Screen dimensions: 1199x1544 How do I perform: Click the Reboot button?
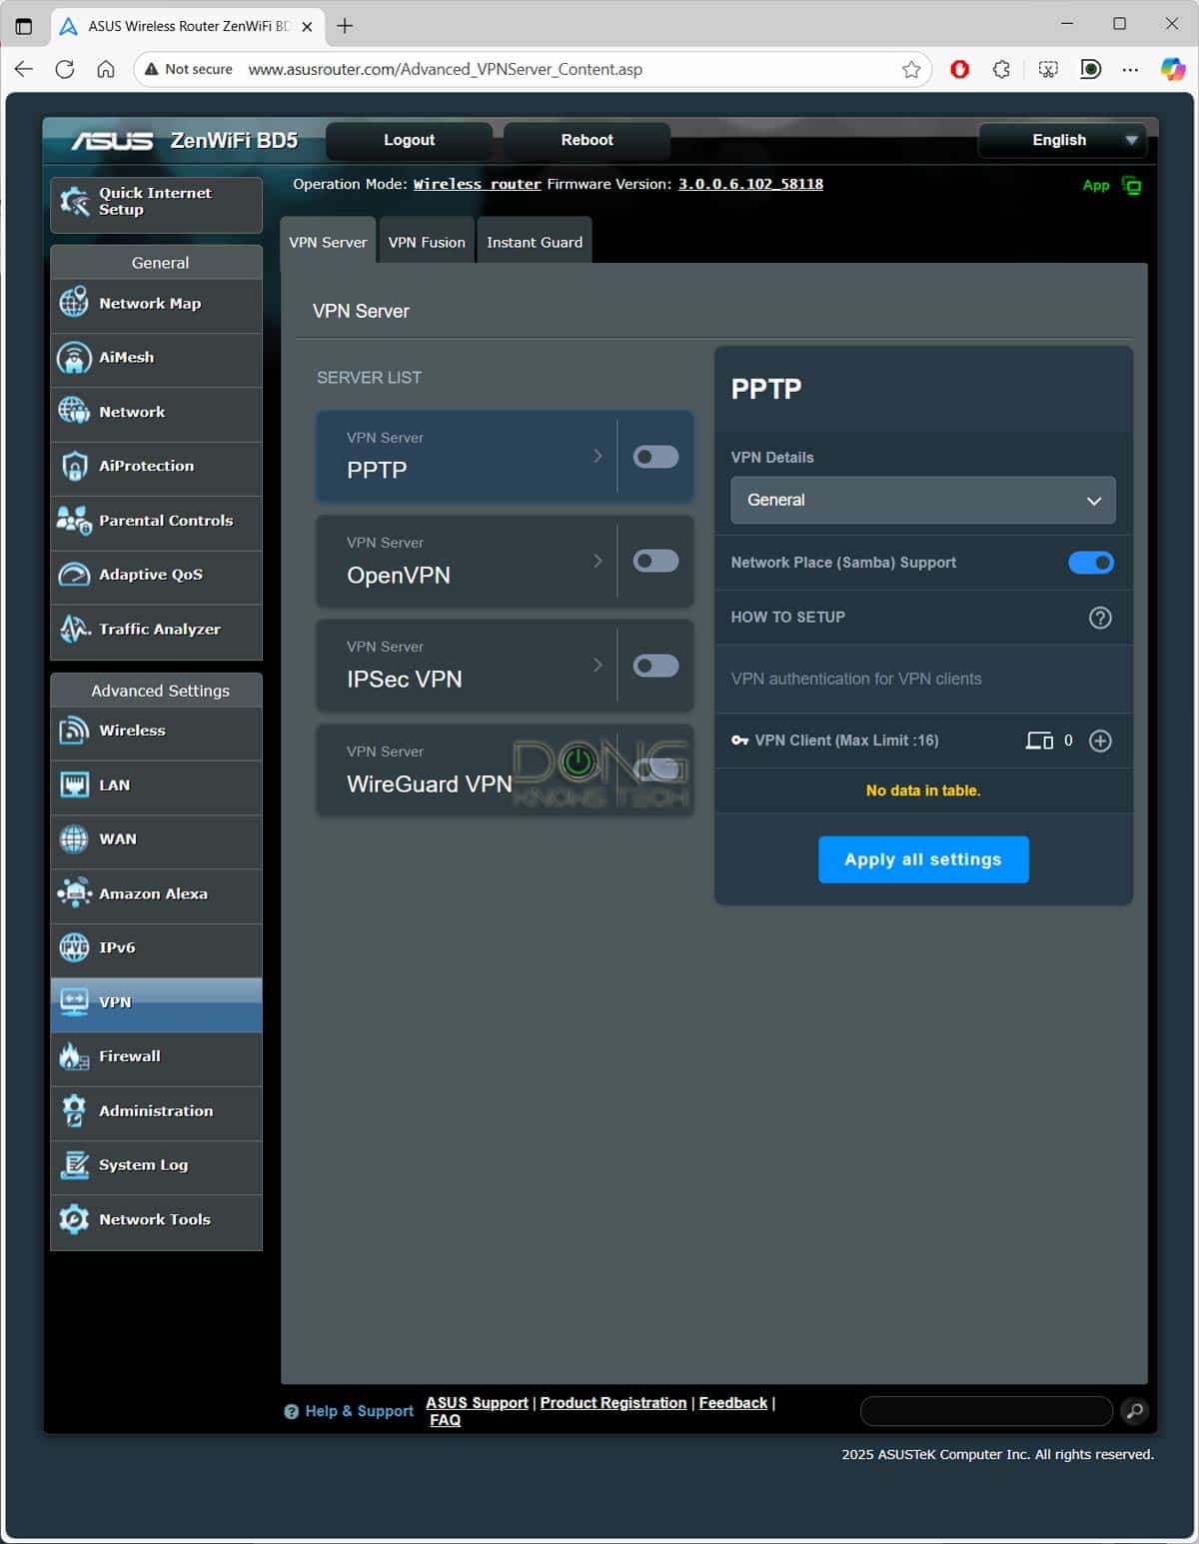[x=587, y=140]
